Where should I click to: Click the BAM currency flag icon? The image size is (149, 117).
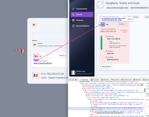click(103, 25)
